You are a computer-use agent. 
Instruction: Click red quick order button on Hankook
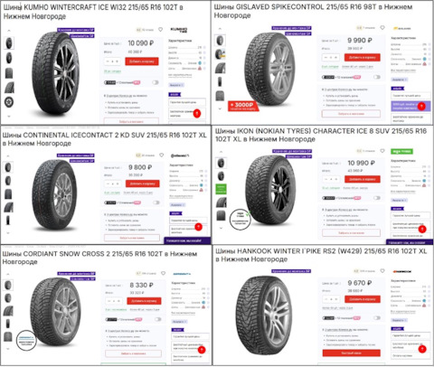[352, 353]
